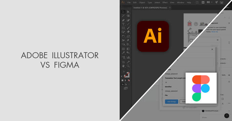Viewport: 232px width, 121px height.
Task: Open the Effect menu
Action: (165, 2)
